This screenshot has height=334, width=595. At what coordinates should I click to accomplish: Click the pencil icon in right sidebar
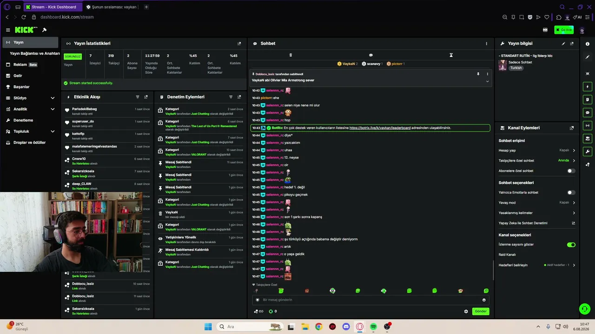click(588, 57)
